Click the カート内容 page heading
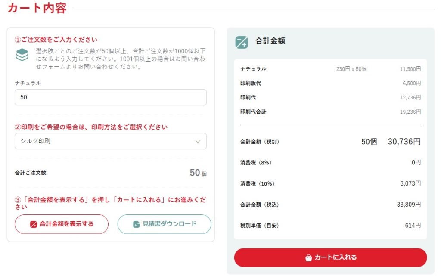 click(37, 8)
